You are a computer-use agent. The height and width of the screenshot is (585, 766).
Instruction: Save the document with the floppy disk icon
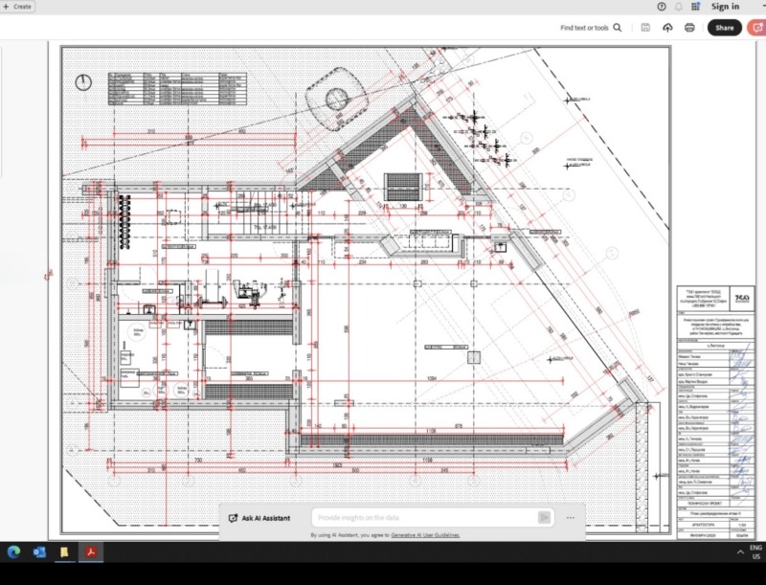click(x=646, y=28)
